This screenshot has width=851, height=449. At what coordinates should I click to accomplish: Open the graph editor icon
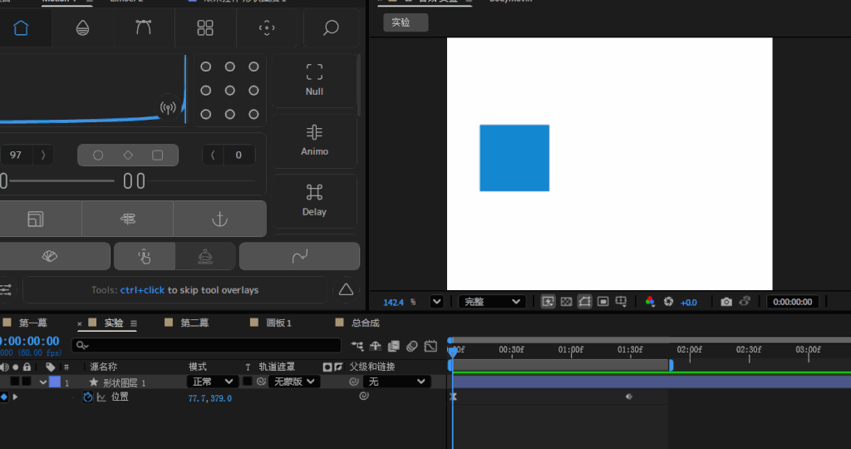[x=430, y=346]
